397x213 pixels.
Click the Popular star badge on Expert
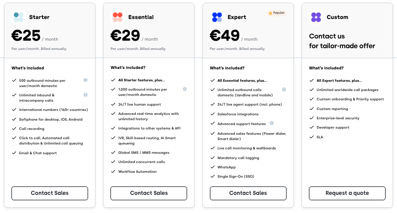pyautogui.click(x=276, y=13)
